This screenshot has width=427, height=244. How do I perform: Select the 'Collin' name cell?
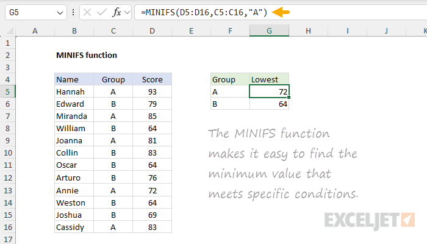pyautogui.click(x=74, y=152)
